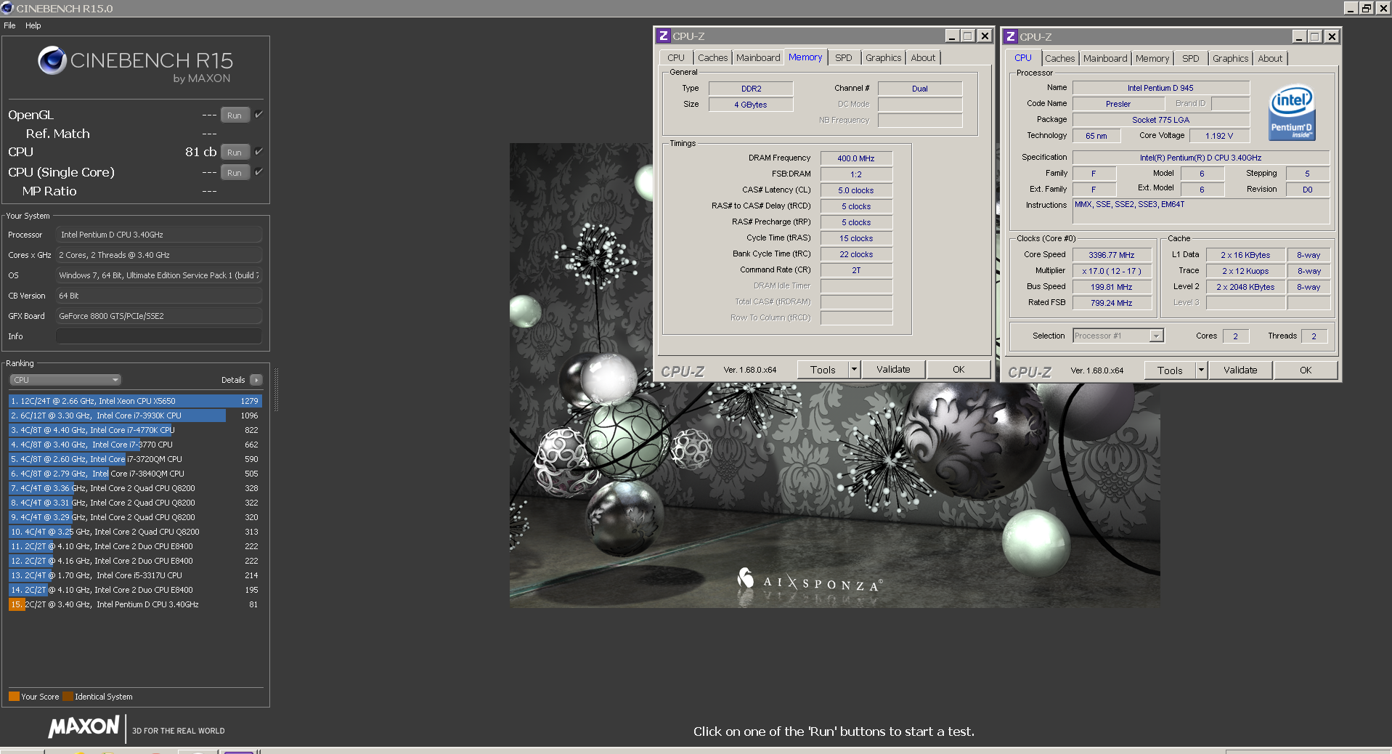The width and height of the screenshot is (1392, 754).
Task: Run the CPU Single Core benchmark
Action: tap(235, 172)
